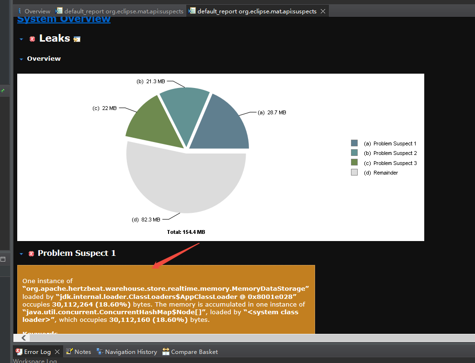This screenshot has width=475, height=363.
Task: Click the first default_report tab icon
Action: point(59,11)
